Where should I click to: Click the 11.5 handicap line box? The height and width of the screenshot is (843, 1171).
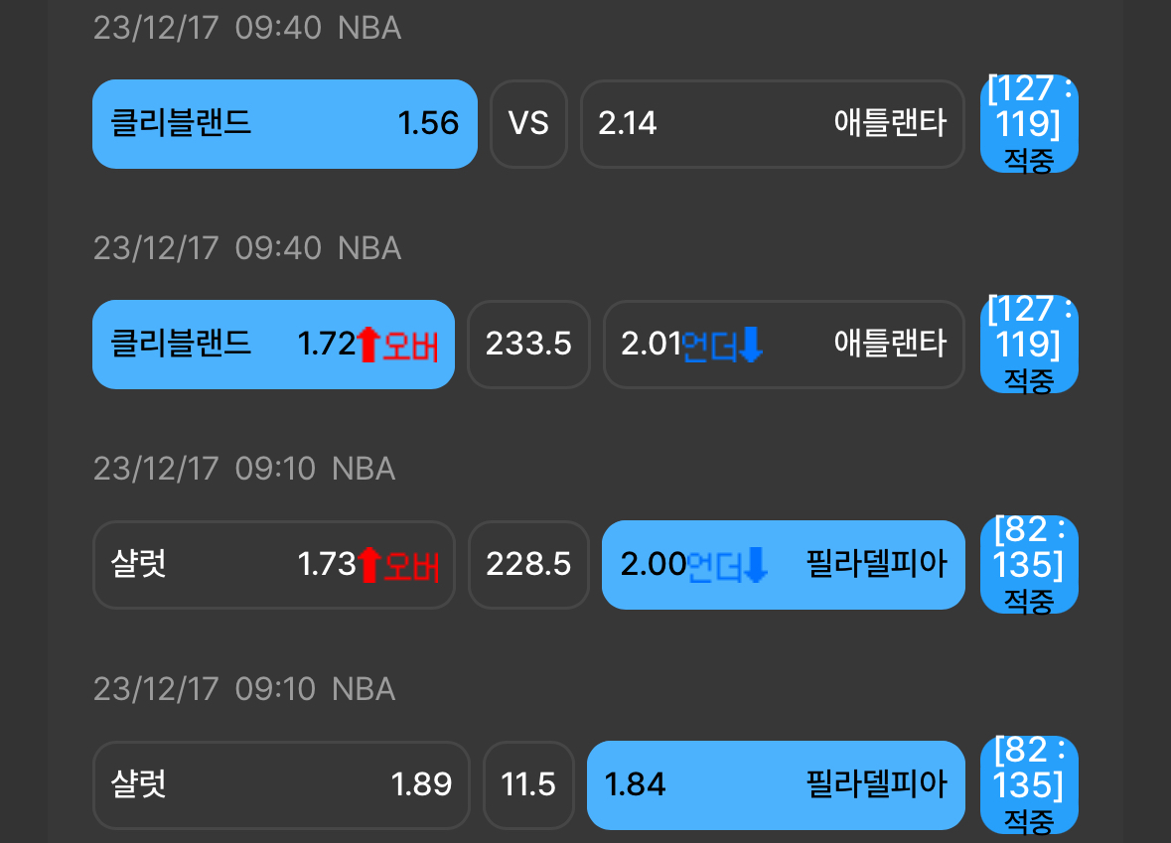pos(528,784)
